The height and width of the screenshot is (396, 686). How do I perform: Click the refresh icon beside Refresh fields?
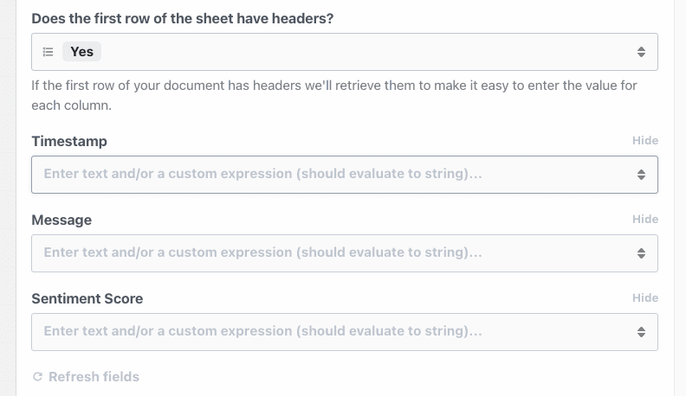click(37, 377)
